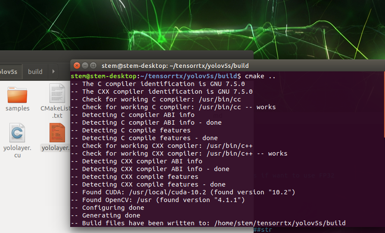Screen dimensions: 385x233
Task: Click the terminal title stem@stem-desktop
Action: click(175, 66)
